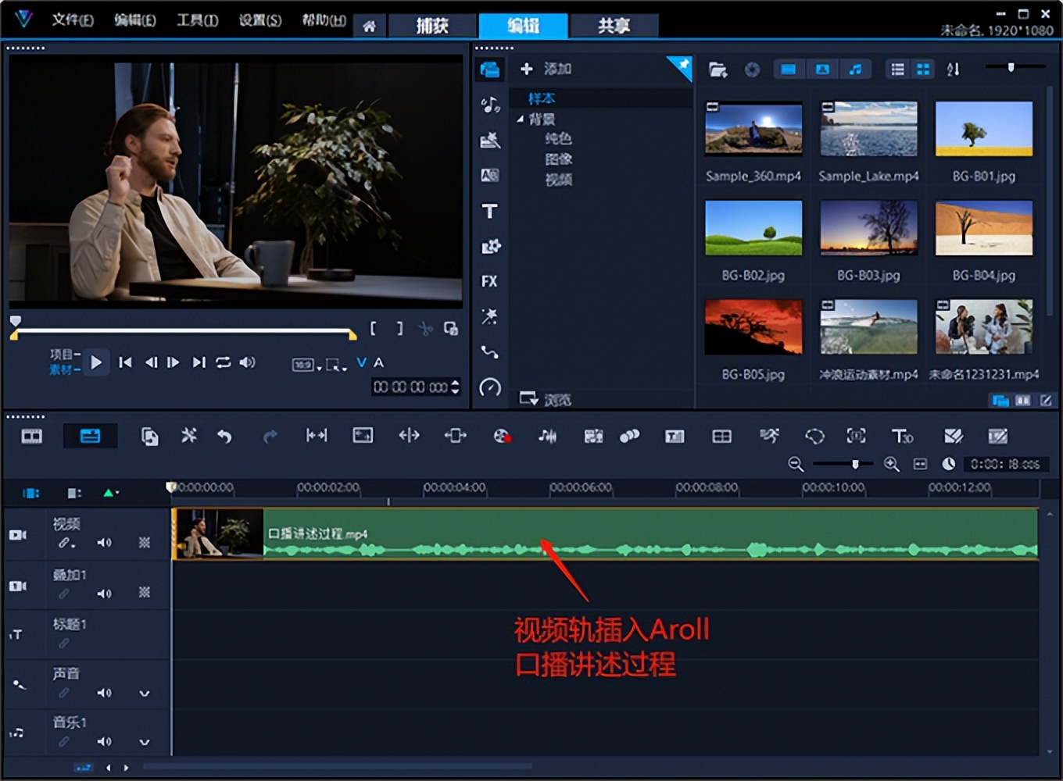Expand the 音乐1 track options chevron
Screen dimensions: 1063x781
(x=145, y=742)
